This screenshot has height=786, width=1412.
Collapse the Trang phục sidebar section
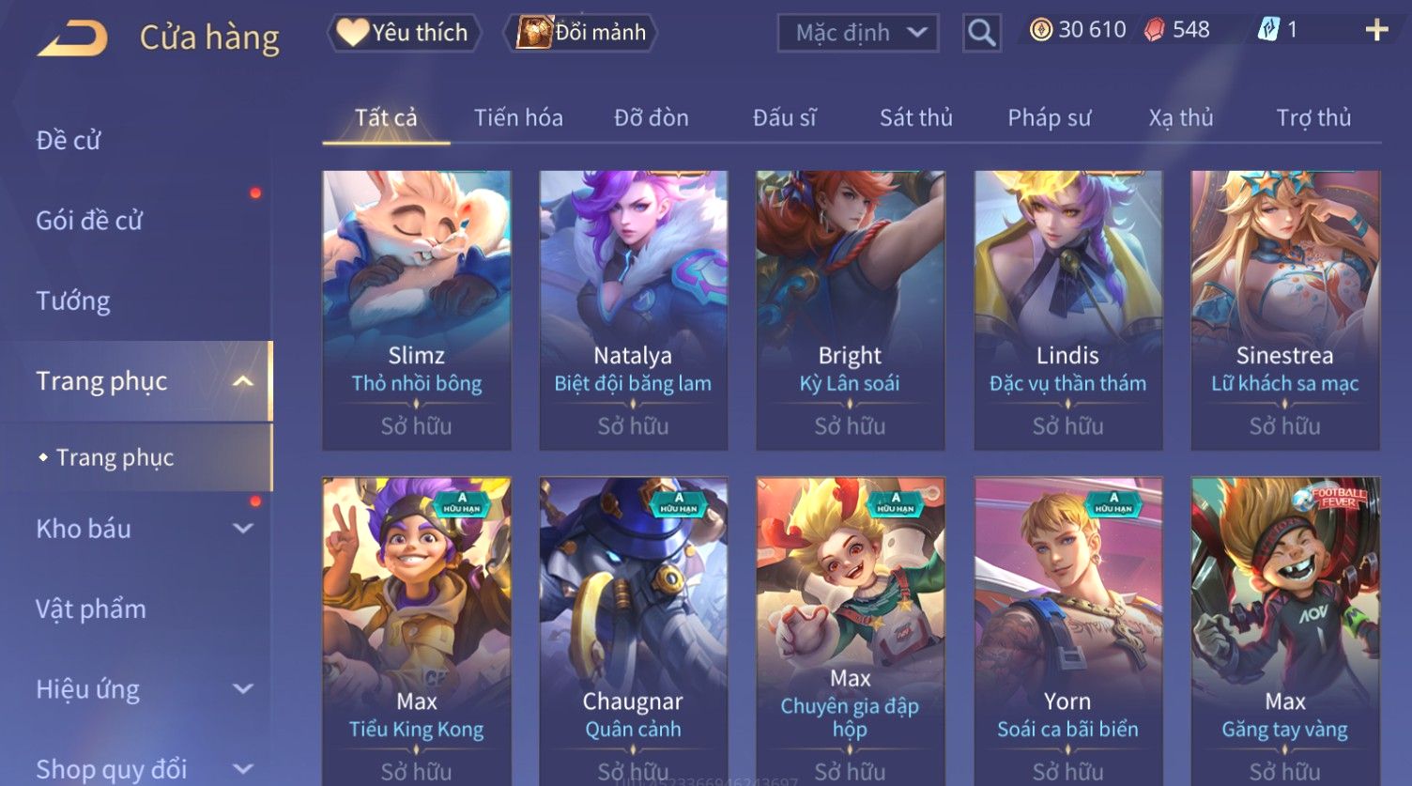click(x=243, y=381)
